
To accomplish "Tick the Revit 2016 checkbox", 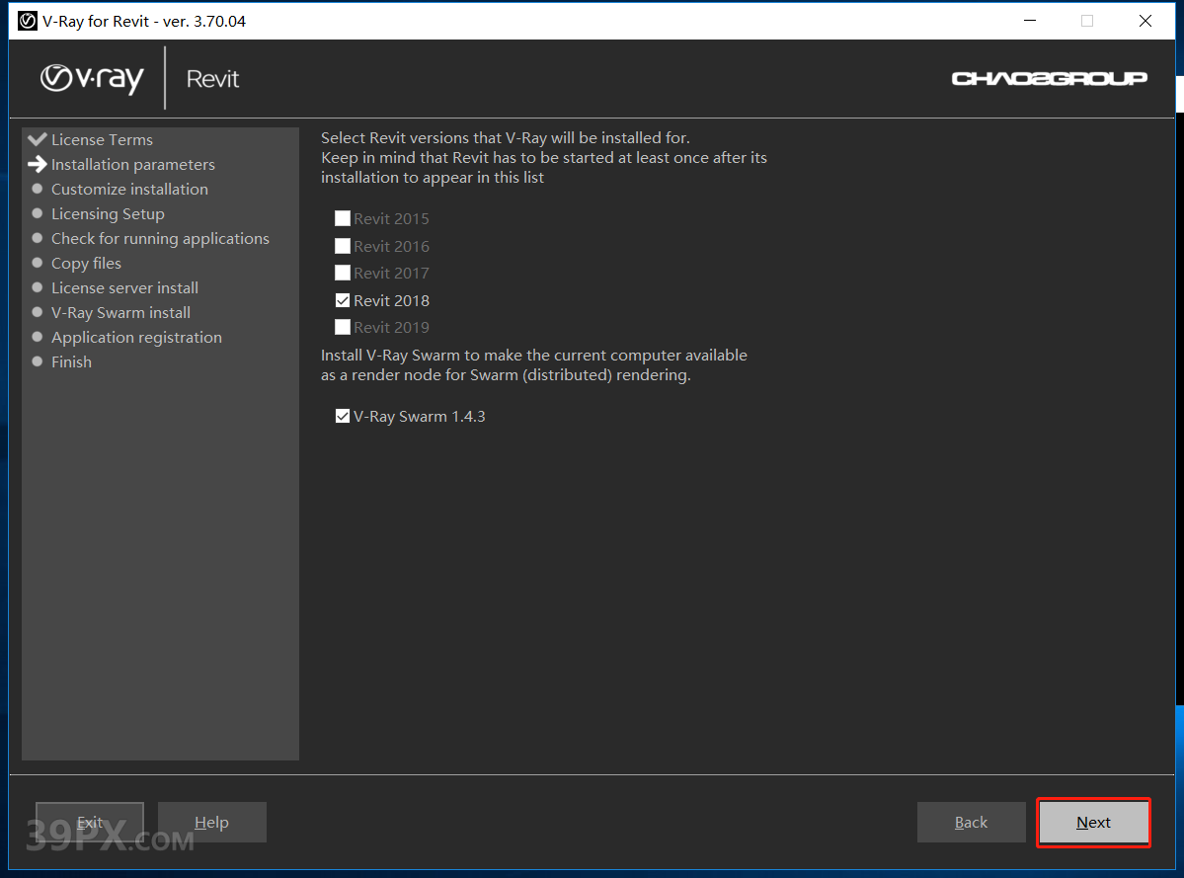I will coord(342,246).
